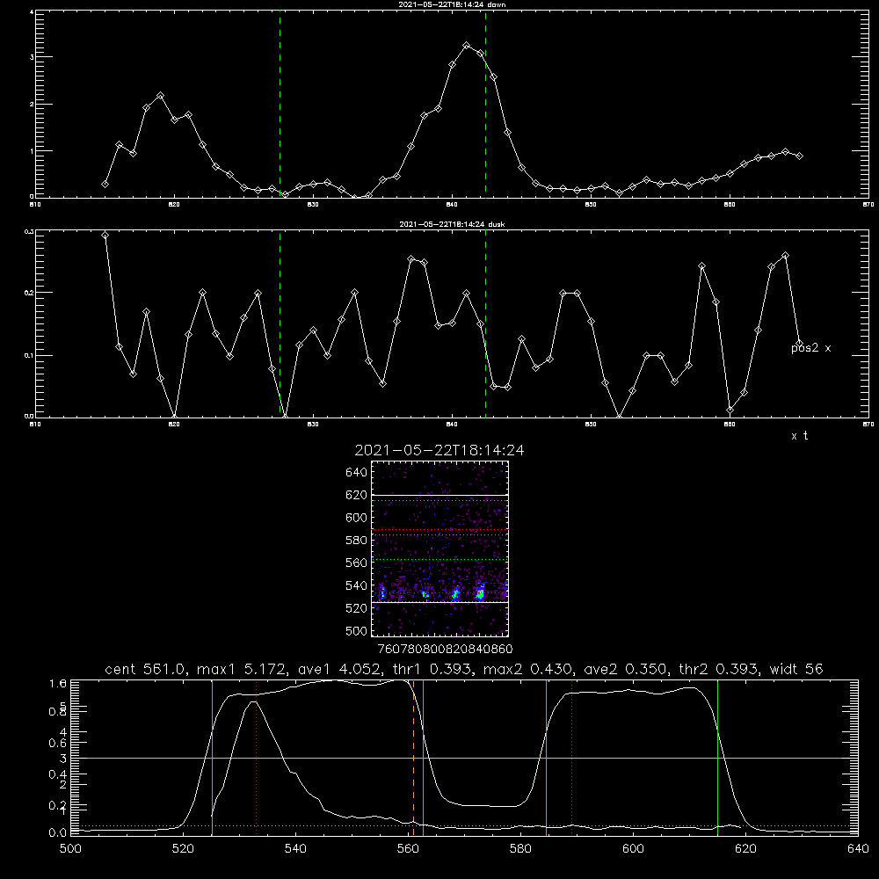Image resolution: width=879 pixels, height=879 pixels.
Task: Click the right green dashed line in dusk plot
Action: pyautogui.click(x=485, y=323)
